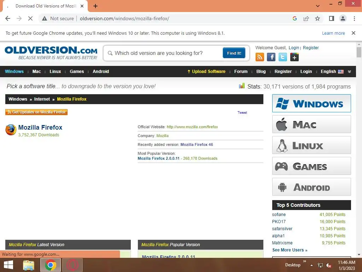Open a new browser tab
362x272 pixels.
[95, 6]
